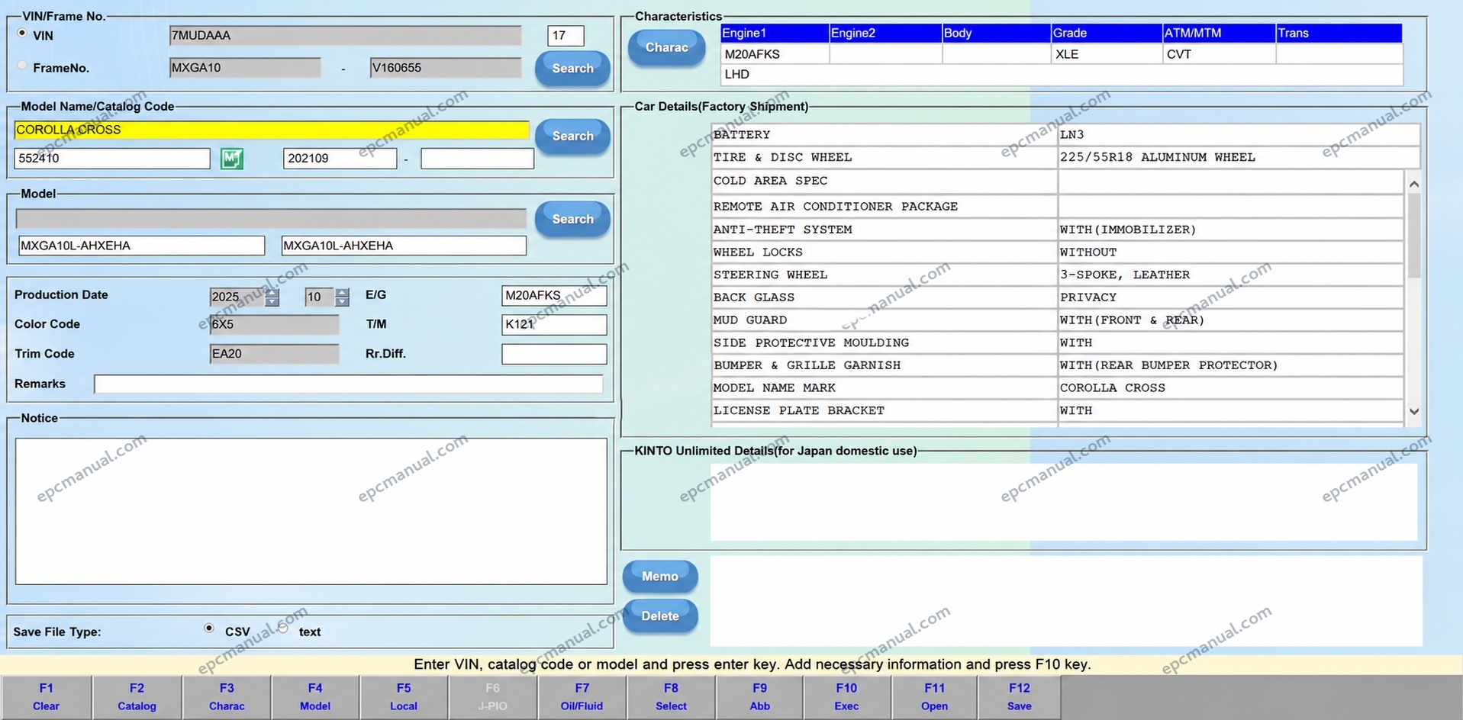Decrease the production year stepper
The image size is (1463, 720).
(x=272, y=302)
